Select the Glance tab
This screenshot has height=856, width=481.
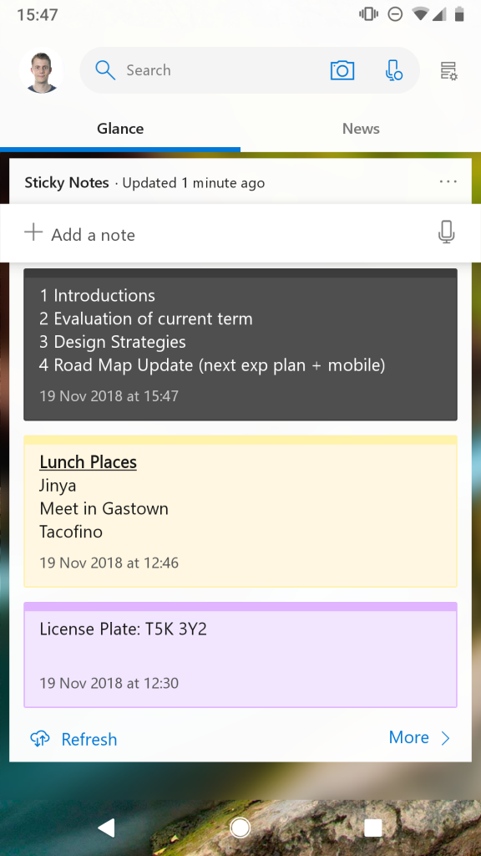click(x=120, y=129)
